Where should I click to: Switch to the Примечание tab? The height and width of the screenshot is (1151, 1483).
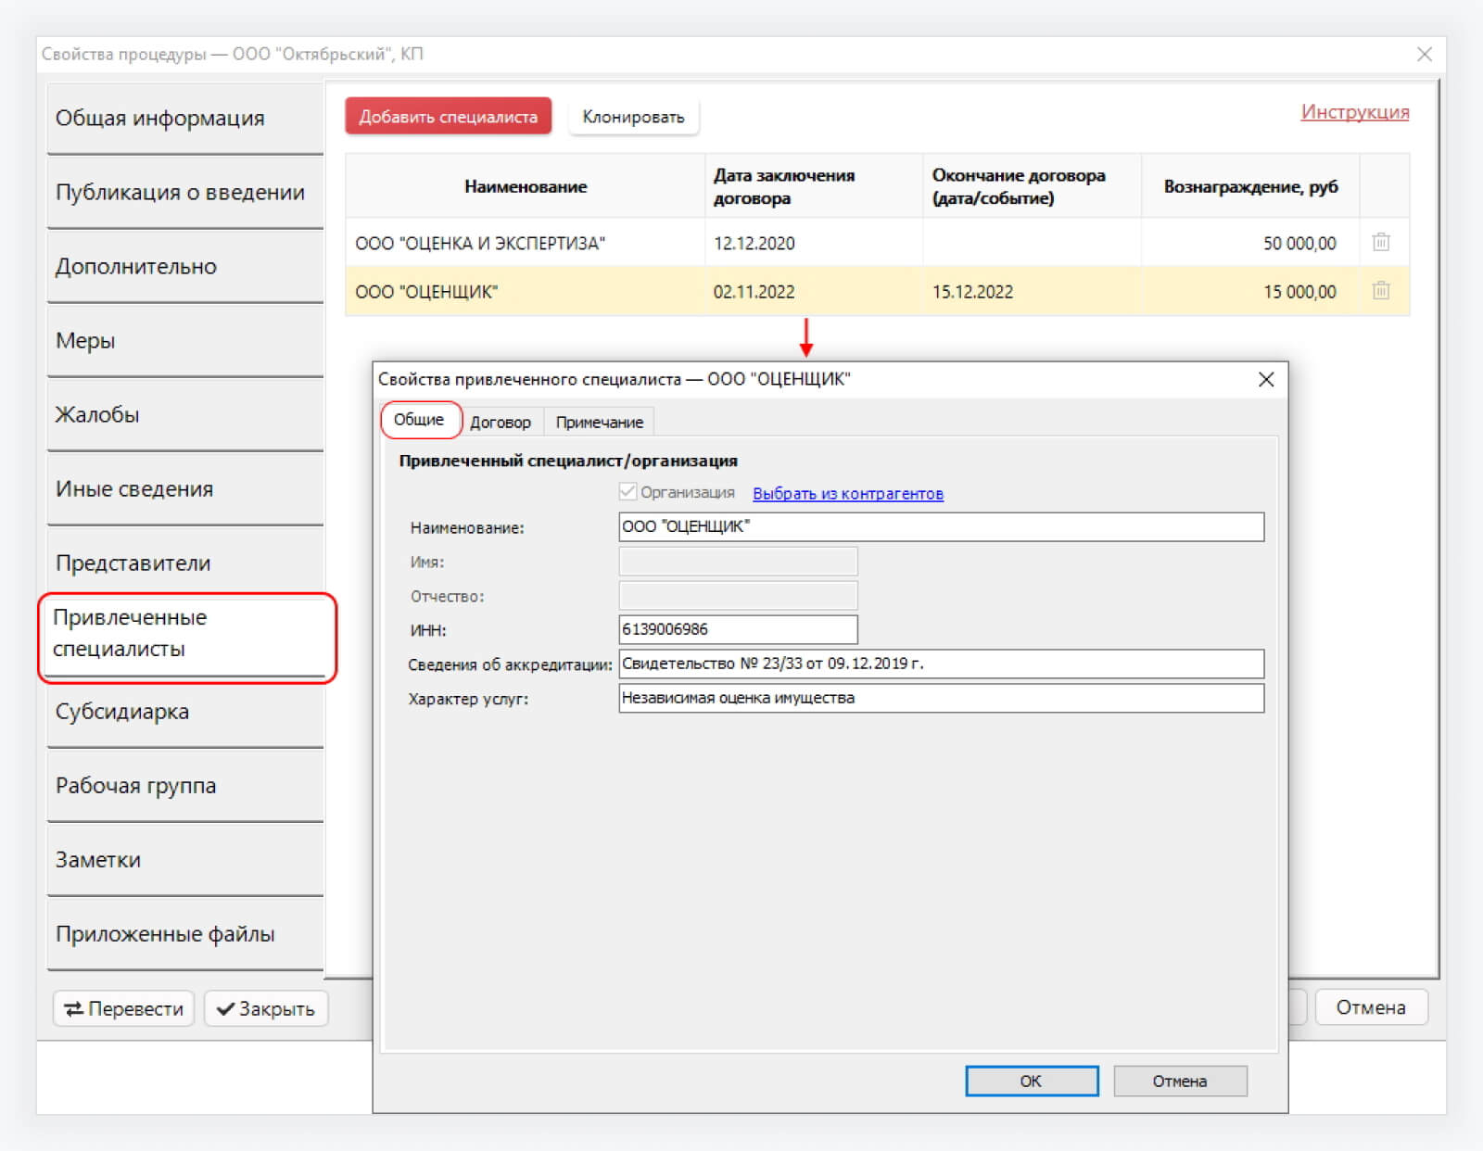coord(600,423)
